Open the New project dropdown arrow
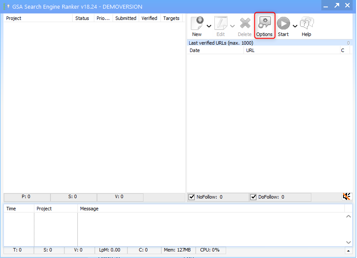Screen dimensions: 357x258 [x=209, y=26]
